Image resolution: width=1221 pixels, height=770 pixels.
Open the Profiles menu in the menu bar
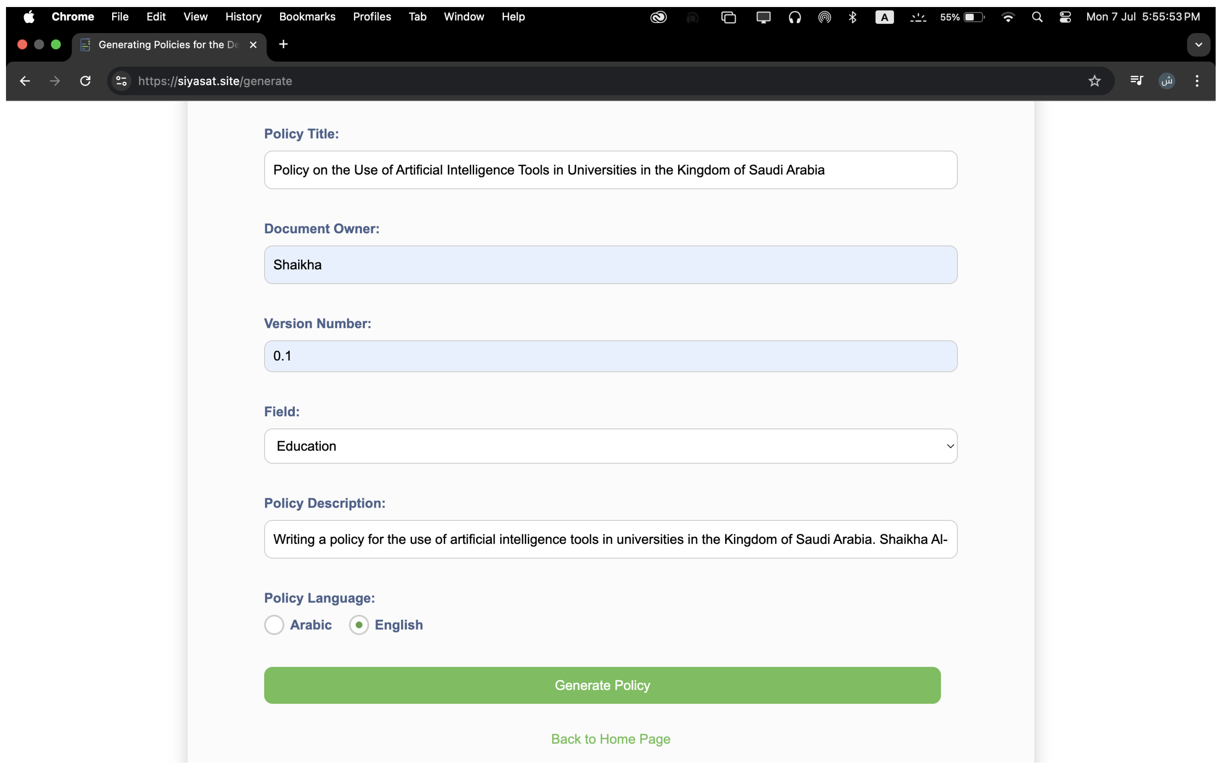click(372, 17)
